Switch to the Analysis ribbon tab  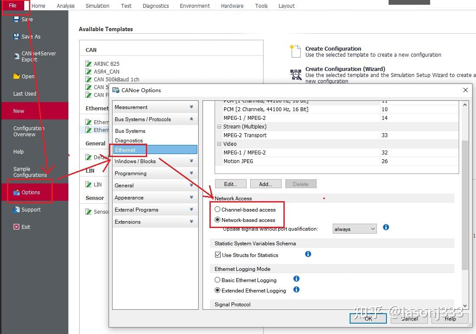click(66, 6)
